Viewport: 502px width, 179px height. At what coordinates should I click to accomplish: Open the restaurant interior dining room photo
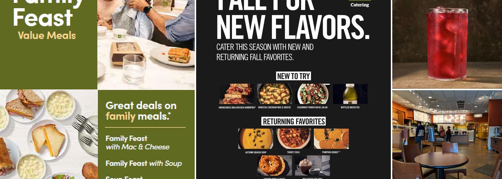[447, 135]
